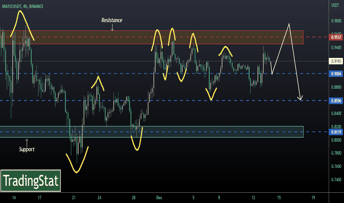This screenshot has height=203, width=344.
Task: Click the Dec label on time axis
Action: [x=159, y=198]
